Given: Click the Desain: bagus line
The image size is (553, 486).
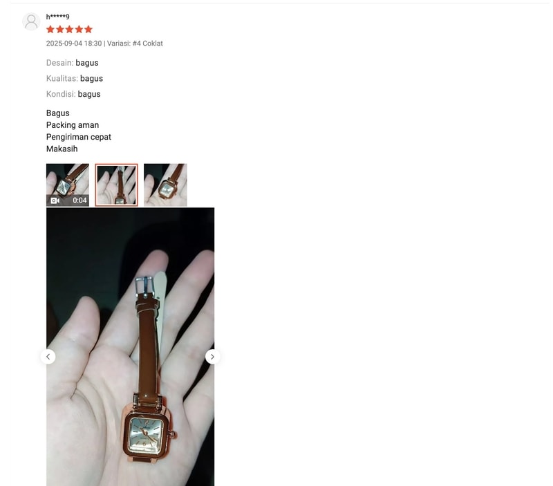Looking at the screenshot, I should click(x=73, y=63).
